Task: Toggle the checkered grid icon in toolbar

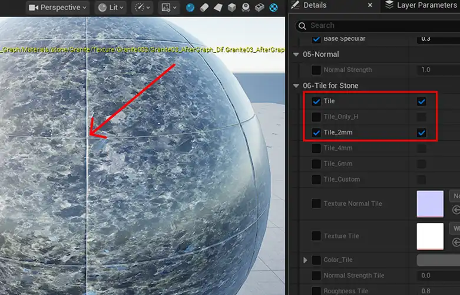Action: click(x=273, y=7)
